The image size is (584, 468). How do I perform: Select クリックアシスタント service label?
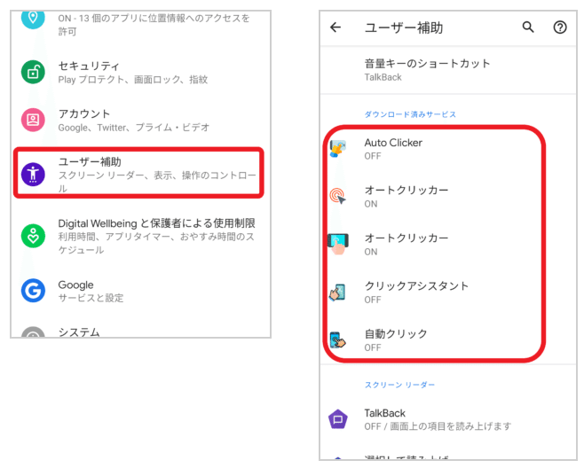click(416, 285)
